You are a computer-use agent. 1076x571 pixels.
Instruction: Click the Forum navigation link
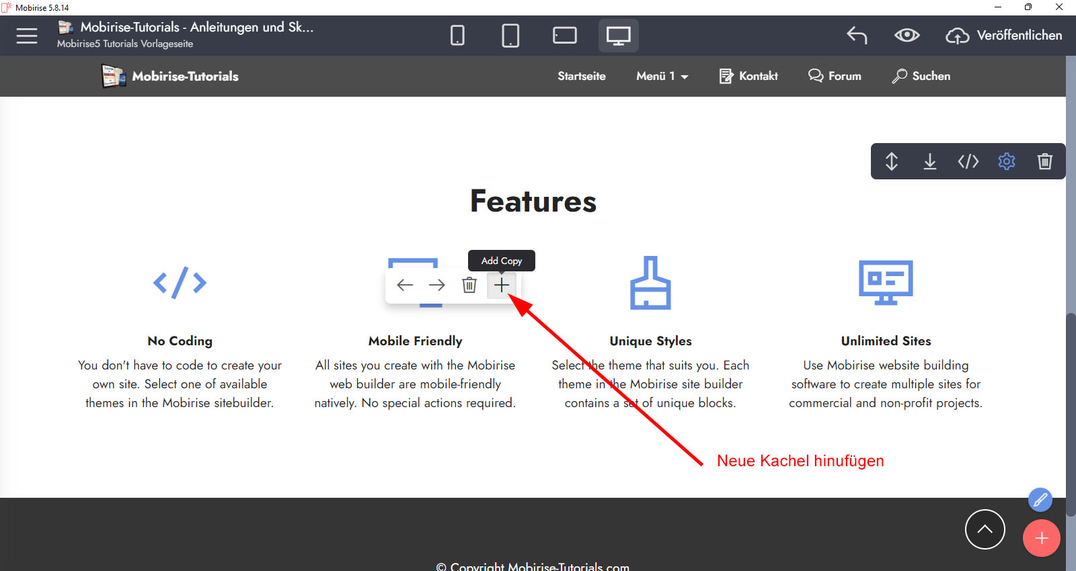click(x=835, y=77)
